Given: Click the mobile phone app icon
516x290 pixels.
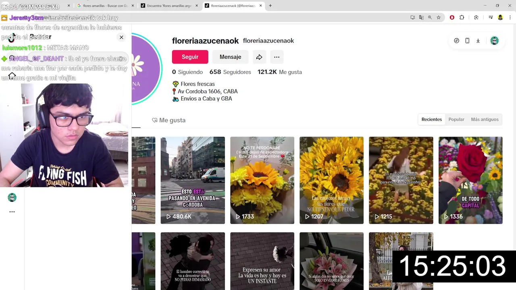Looking at the screenshot, I should point(467,41).
